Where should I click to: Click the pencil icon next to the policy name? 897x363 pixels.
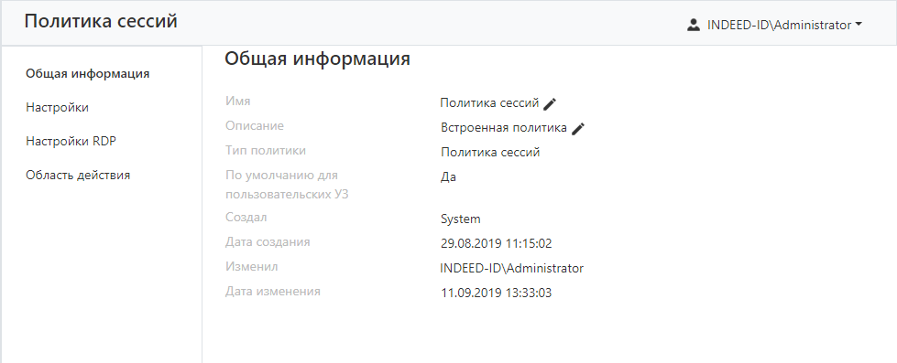point(550,104)
